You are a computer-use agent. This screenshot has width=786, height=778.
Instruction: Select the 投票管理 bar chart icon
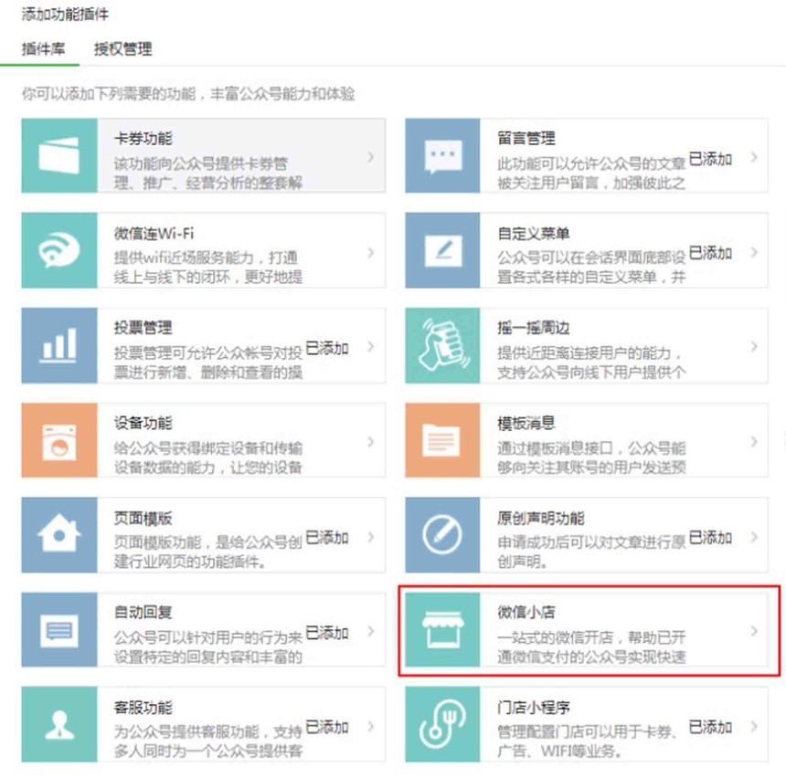(59, 345)
